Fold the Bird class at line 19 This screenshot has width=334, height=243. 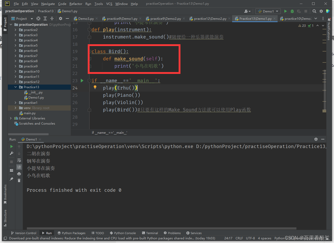[90, 52]
